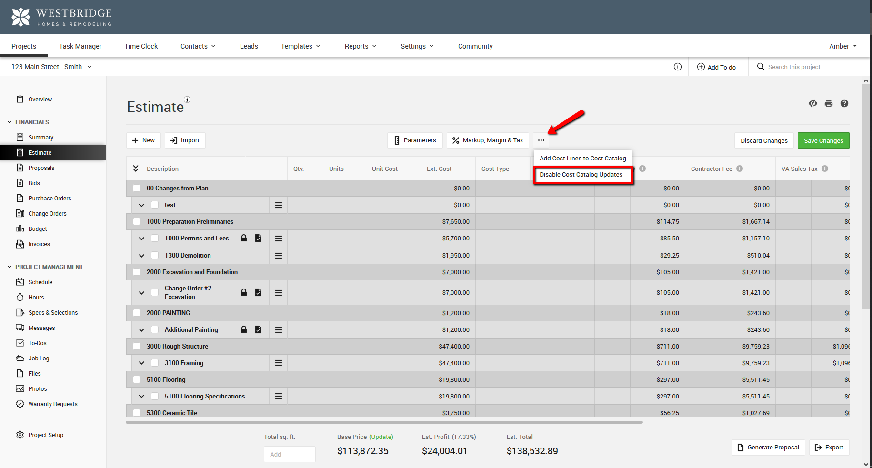This screenshot has width=872, height=468.
Task: Toggle the hide/visibility eye icon
Action: [x=813, y=103]
